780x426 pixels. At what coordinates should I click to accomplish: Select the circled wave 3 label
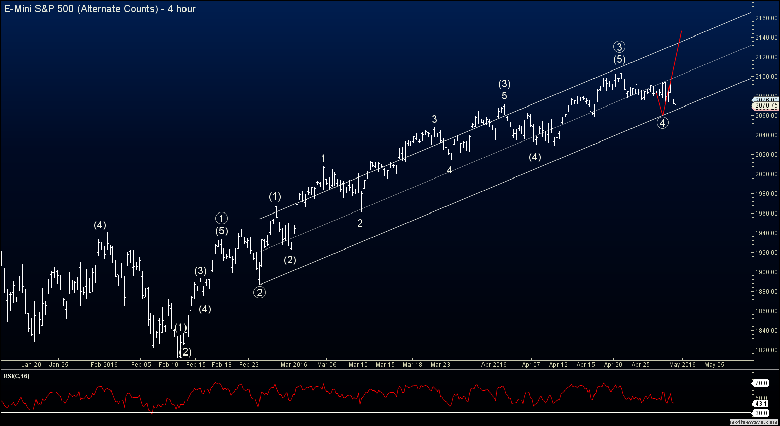(619, 47)
